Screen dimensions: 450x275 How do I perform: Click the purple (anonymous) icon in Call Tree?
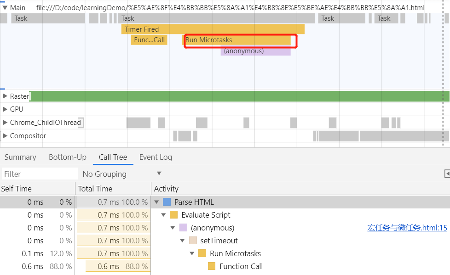pyautogui.click(x=183, y=228)
